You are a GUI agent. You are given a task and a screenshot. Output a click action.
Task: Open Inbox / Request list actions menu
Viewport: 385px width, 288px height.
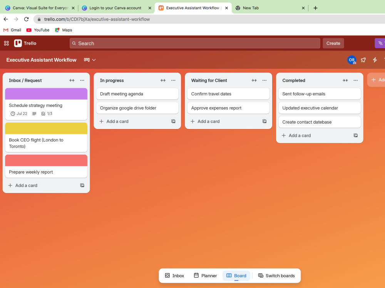(82, 80)
